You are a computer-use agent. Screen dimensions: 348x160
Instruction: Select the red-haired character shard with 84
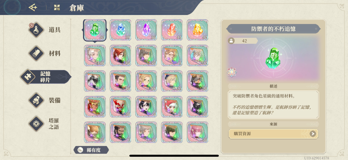120,56
